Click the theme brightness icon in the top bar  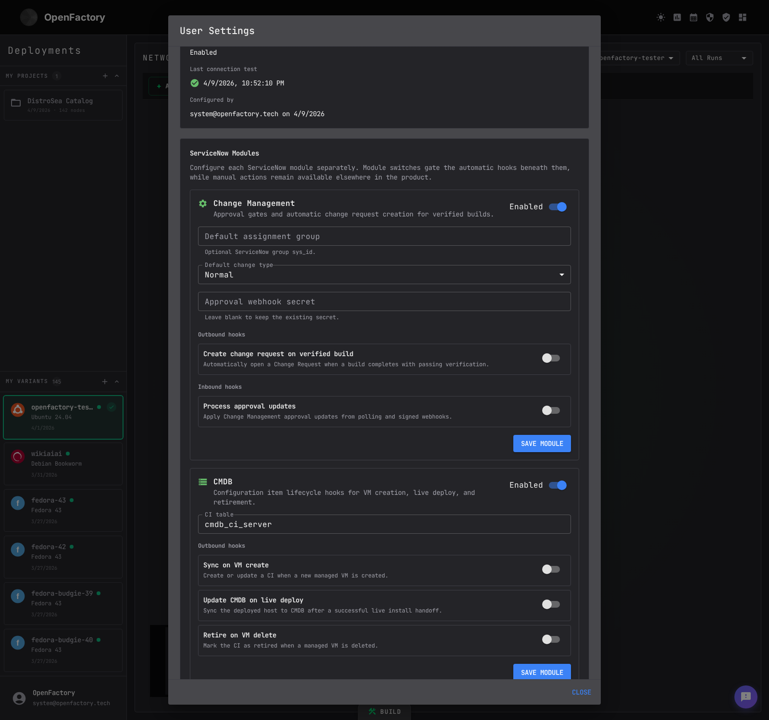(661, 17)
